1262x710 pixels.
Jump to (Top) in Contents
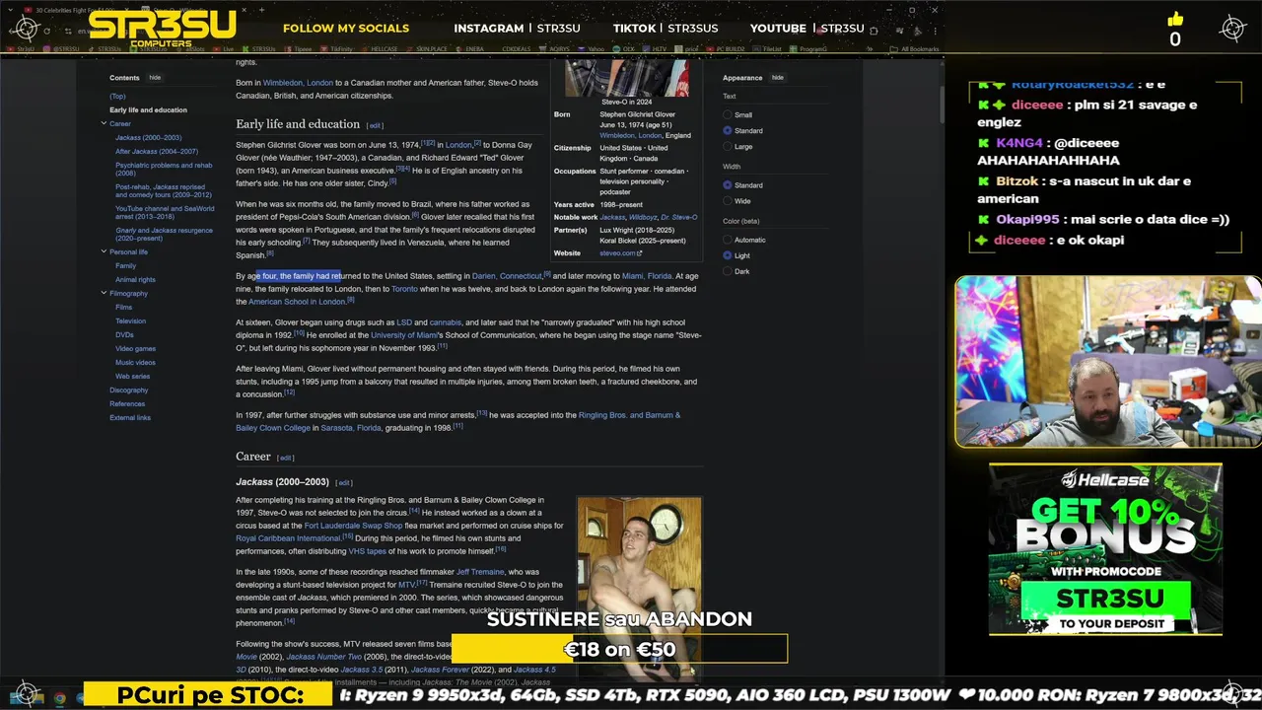[x=117, y=96]
